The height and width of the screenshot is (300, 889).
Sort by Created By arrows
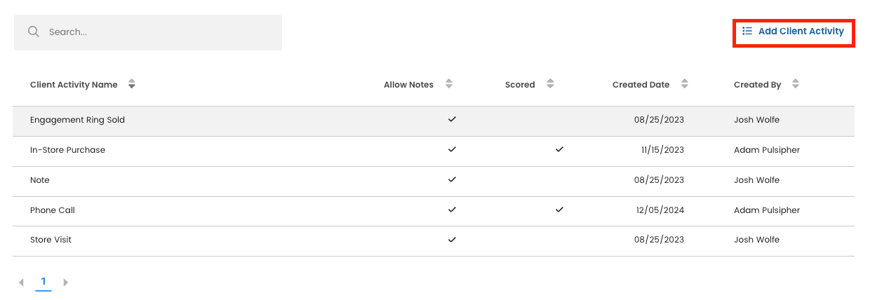795,85
